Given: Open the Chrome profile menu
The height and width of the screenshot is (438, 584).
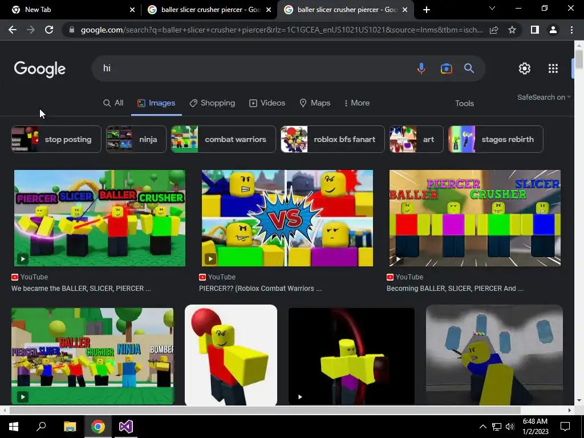Looking at the screenshot, I should tap(553, 30).
